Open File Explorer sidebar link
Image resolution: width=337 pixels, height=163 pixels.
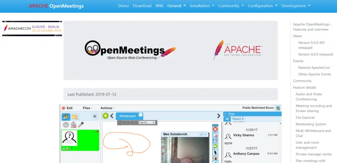(x=305, y=118)
